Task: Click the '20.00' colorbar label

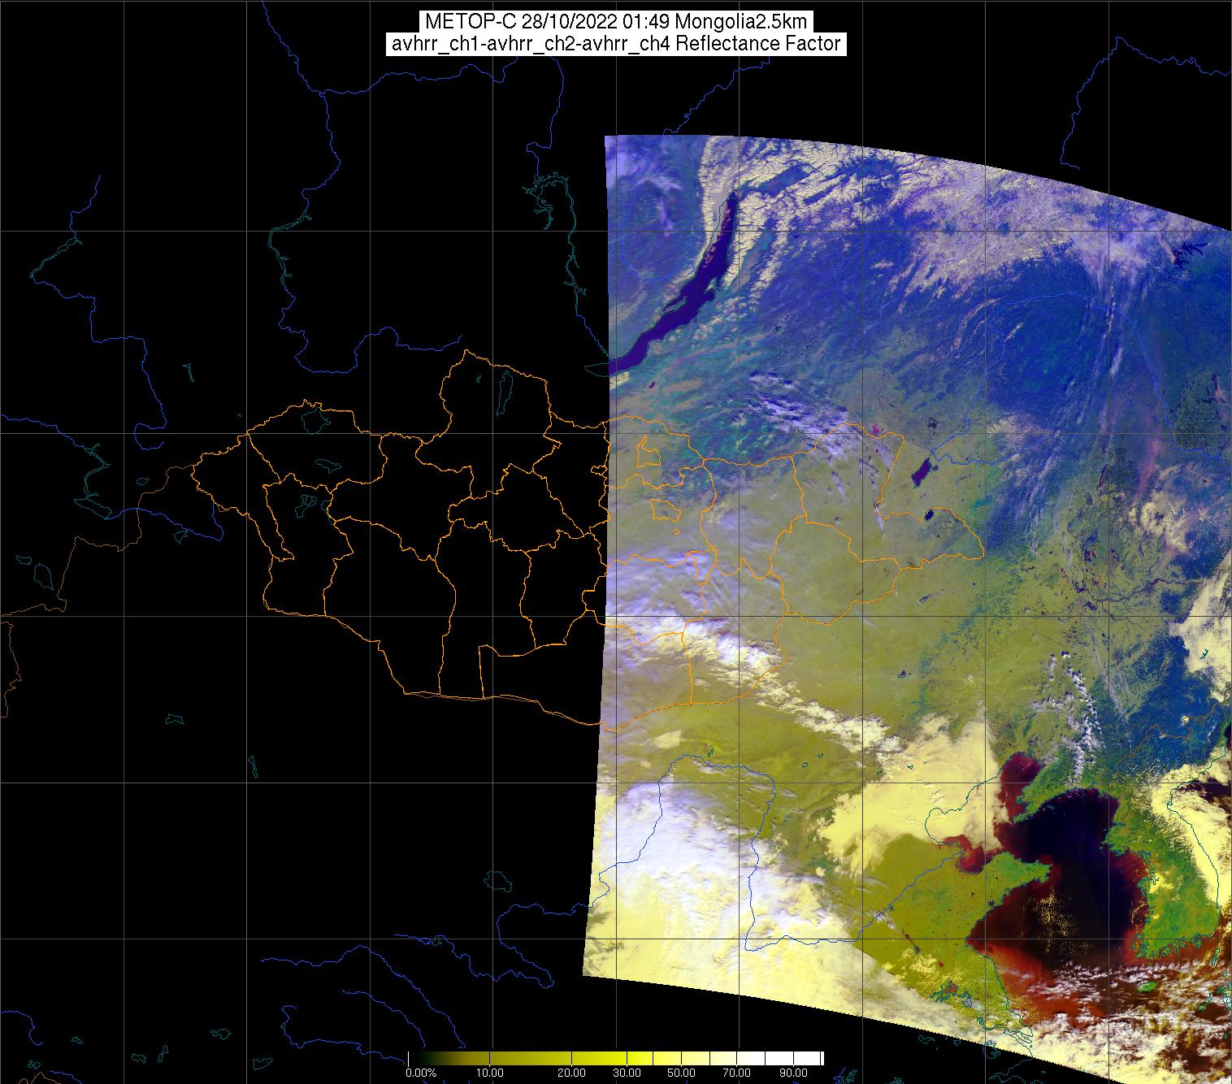Action: (572, 1073)
